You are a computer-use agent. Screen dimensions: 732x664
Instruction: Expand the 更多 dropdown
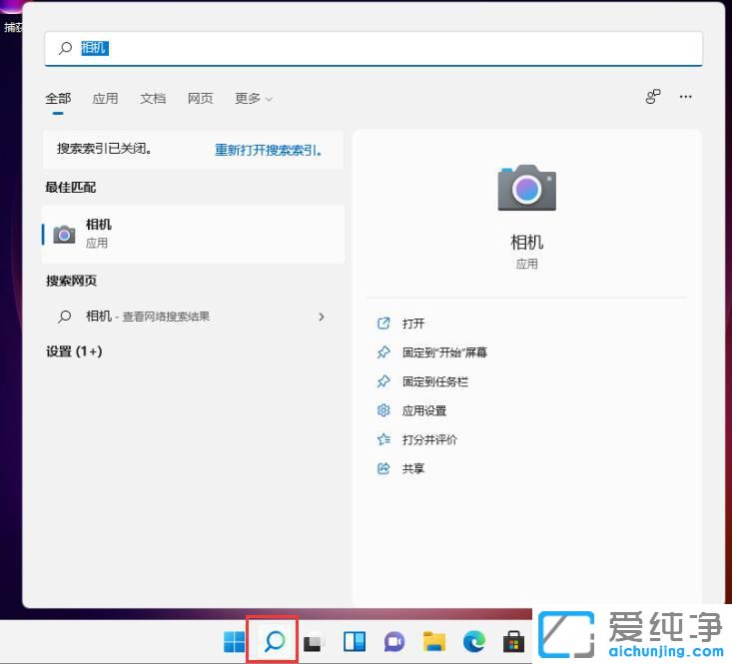point(254,99)
